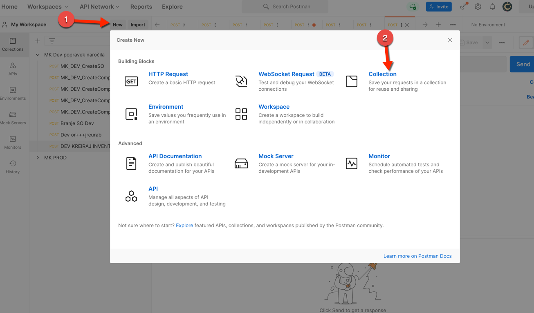
Task: Click the Invite button
Action: pyautogui.click(x=439, y=7)
